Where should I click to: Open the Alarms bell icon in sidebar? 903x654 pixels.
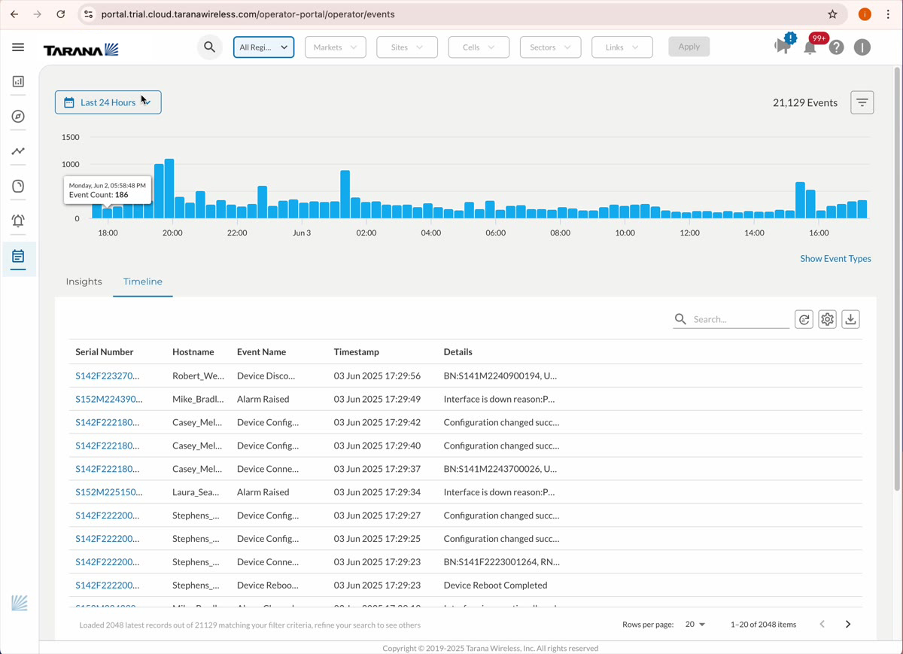pos(18,221)
